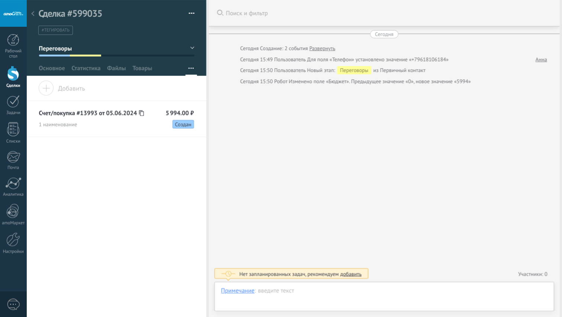Expand the Переговоры stage dropdown
The height and width of the screenshot is (317, 562).
pyautogui.click(x=192, y=48)
